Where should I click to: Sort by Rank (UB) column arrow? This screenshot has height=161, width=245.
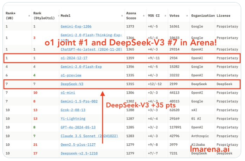click(29, 16)
